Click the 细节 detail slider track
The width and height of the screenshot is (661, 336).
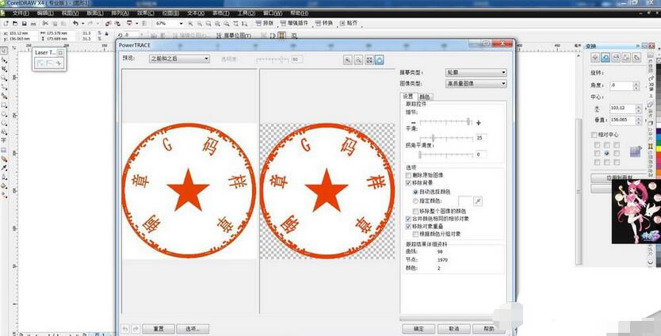445,123
